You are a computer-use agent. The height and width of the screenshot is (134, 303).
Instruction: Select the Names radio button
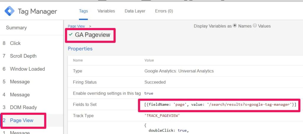(x=235, y=26)
